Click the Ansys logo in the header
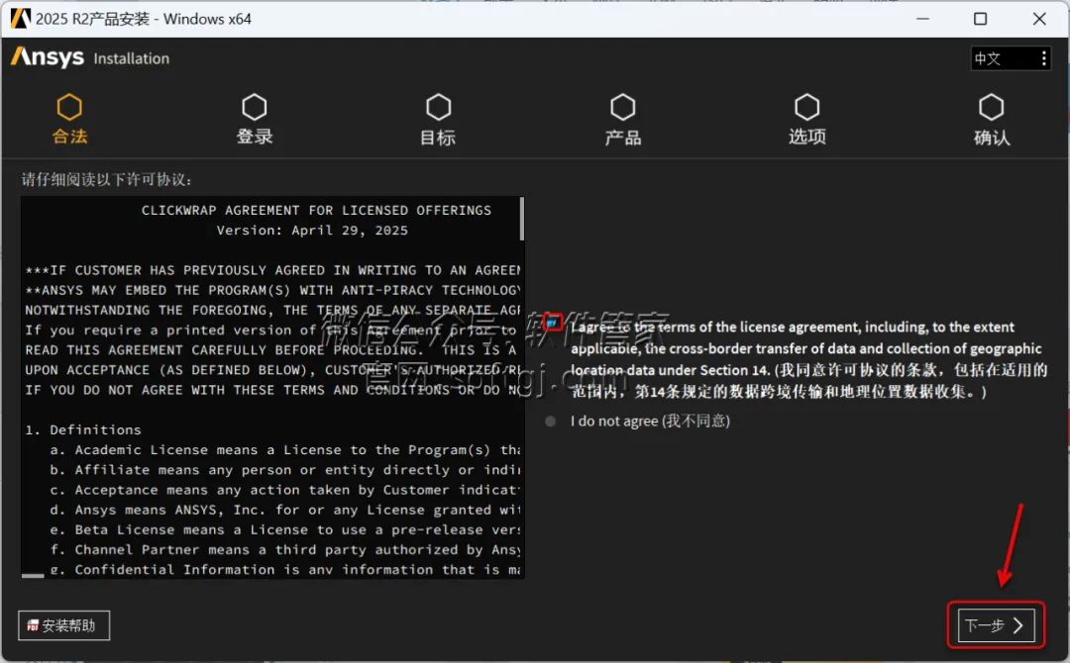 48,57
